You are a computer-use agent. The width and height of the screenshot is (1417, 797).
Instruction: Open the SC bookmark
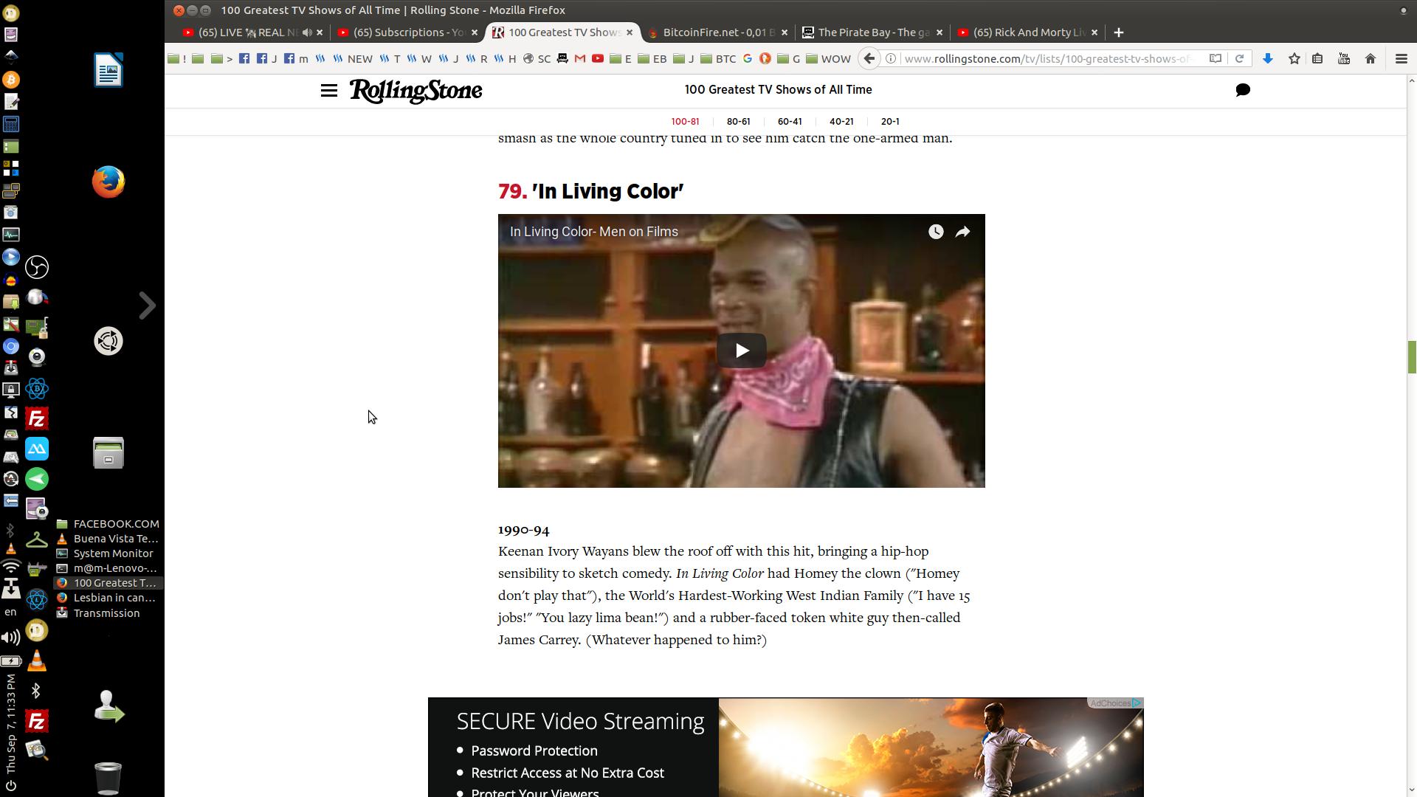[x=537, y=59]
